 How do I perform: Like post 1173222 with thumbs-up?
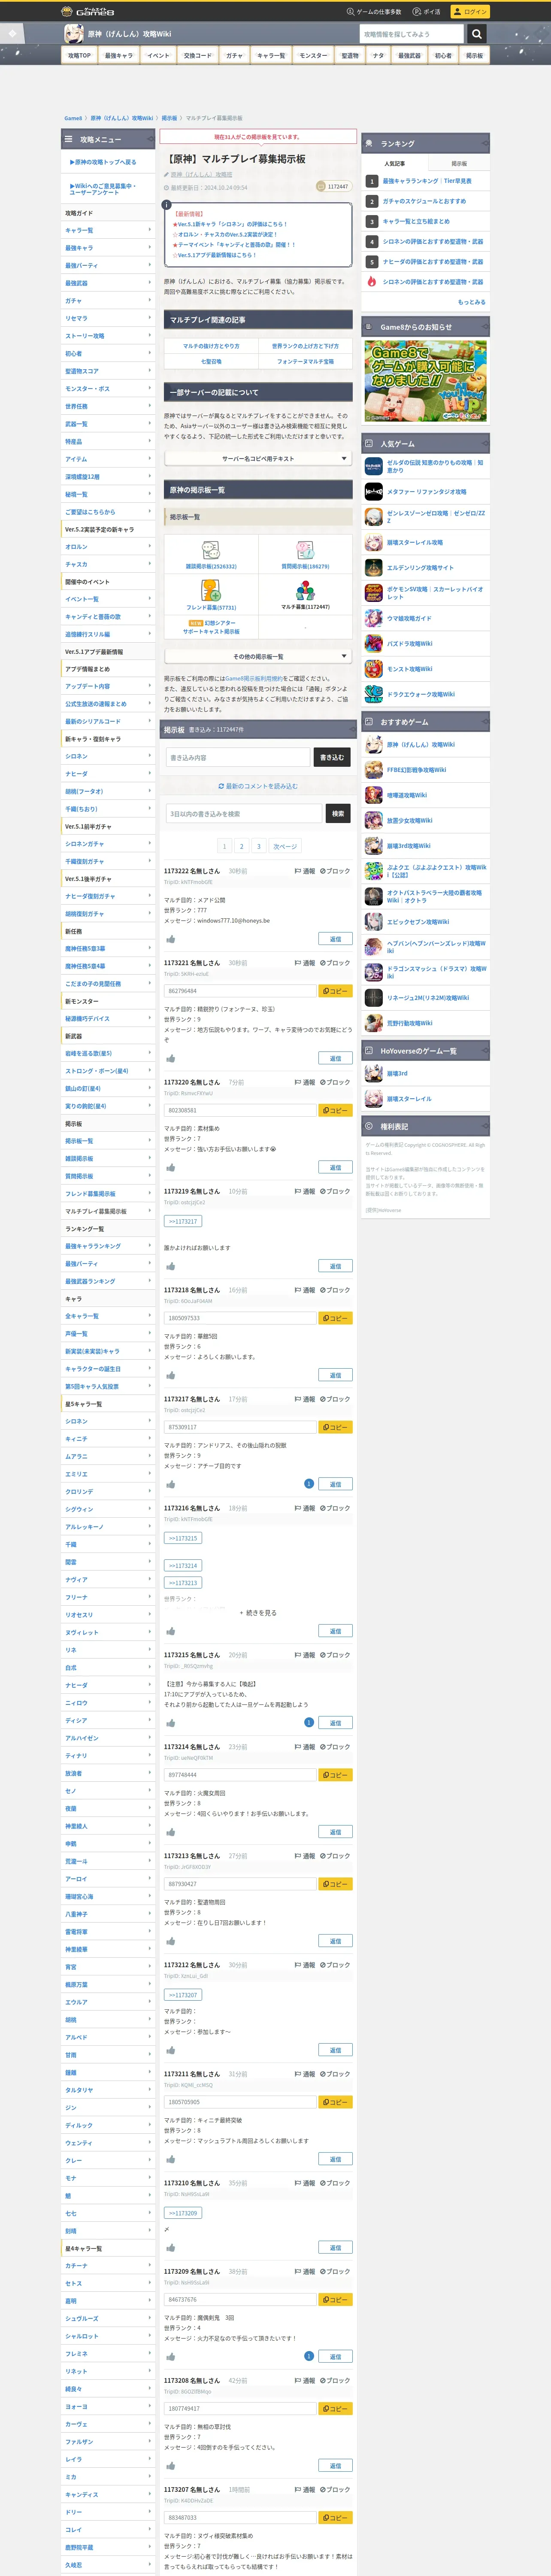click(x=170, y=939)
